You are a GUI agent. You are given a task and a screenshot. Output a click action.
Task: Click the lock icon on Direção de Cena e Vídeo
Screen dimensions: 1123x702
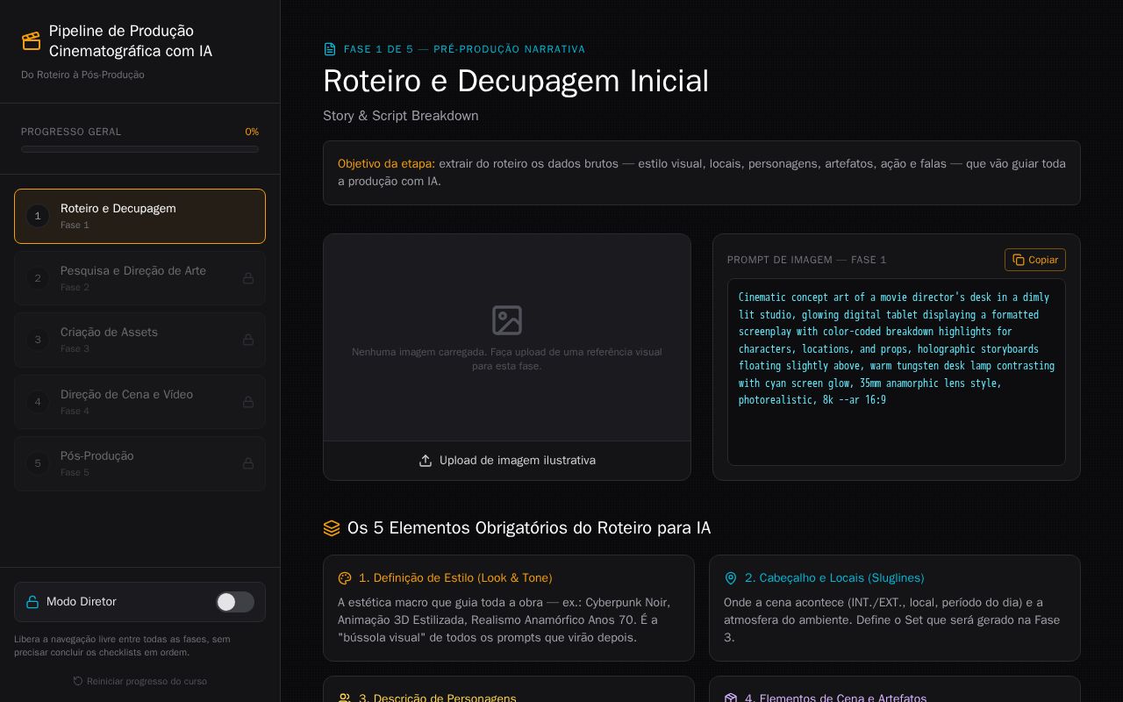pyautogui.click(x=248, y=402)
